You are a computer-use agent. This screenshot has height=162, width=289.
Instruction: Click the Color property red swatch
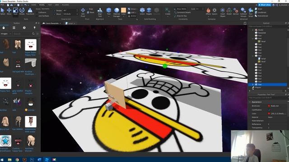pyautogui.click(x=269, y=113)
